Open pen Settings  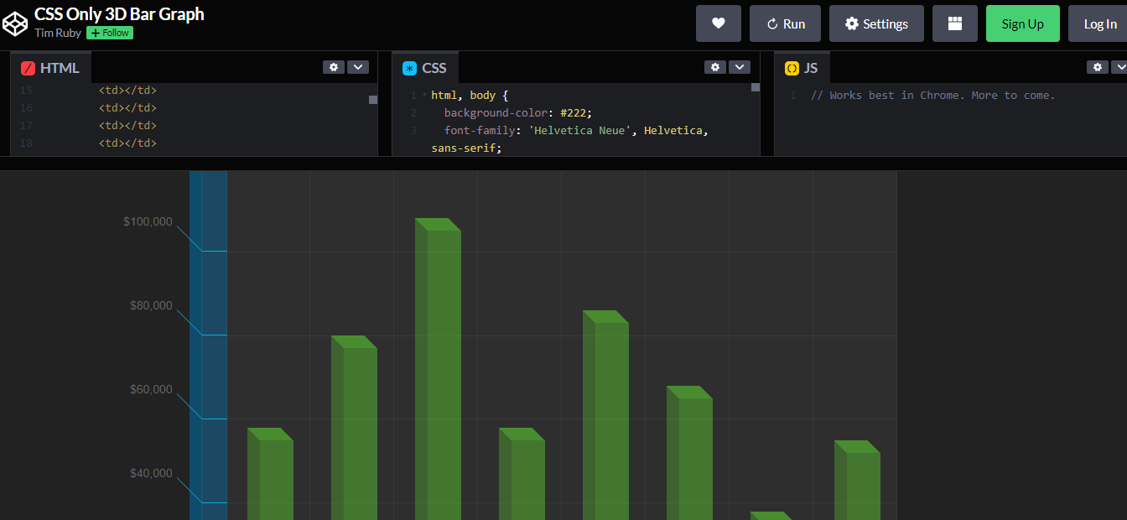coord(876,23)
